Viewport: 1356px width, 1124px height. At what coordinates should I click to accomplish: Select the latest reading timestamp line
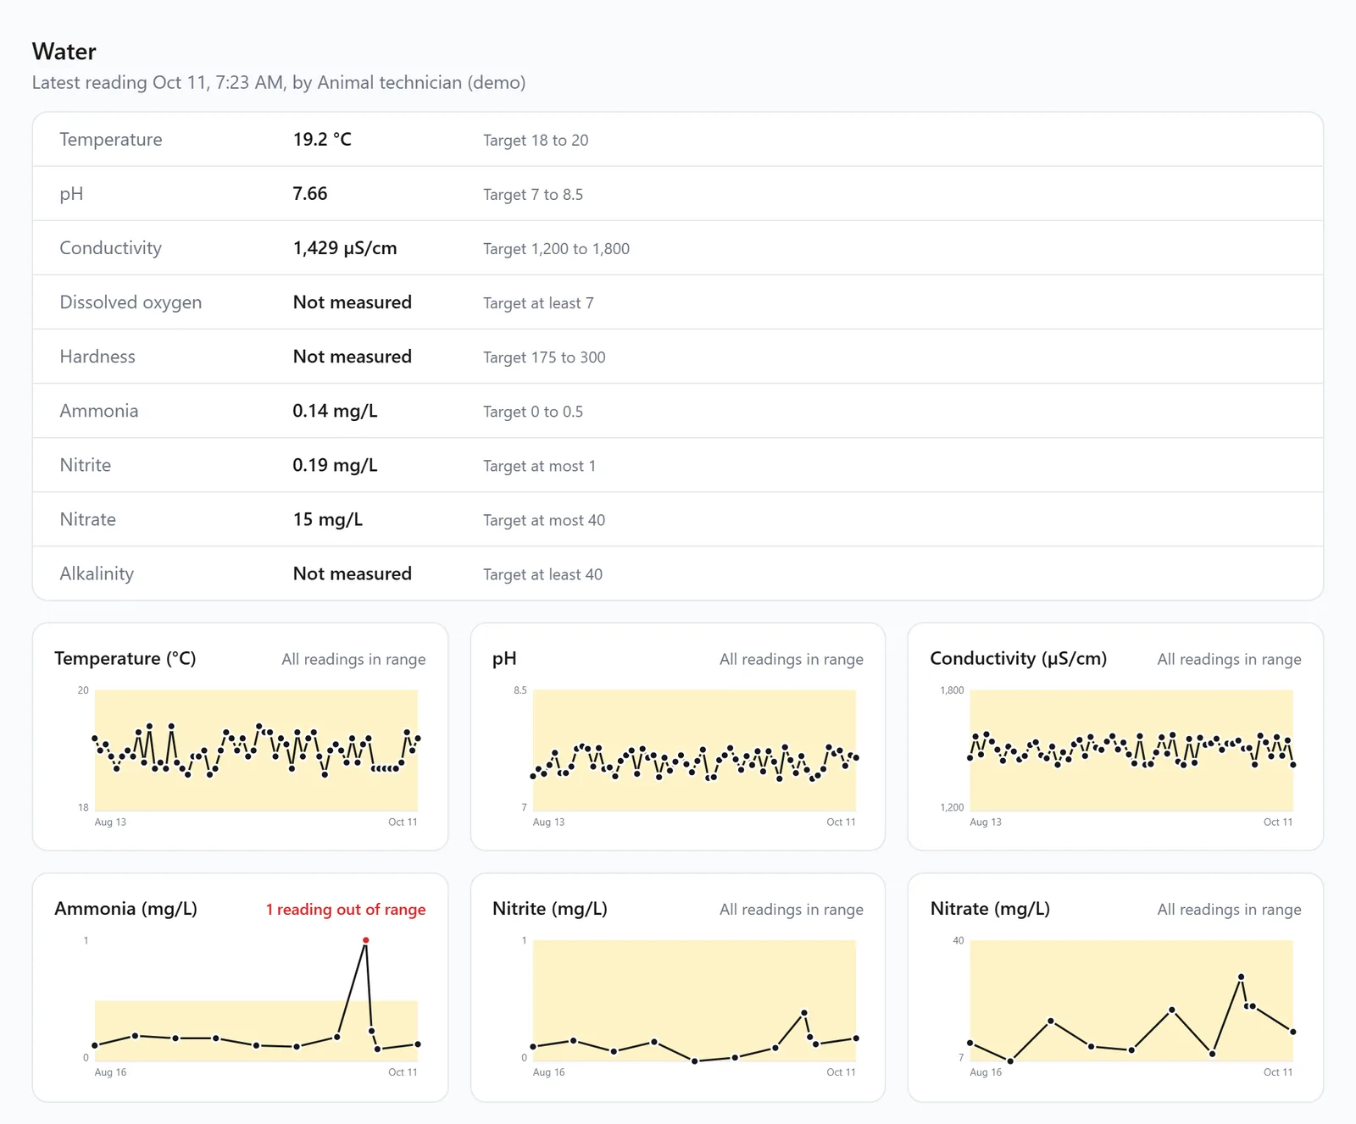click(279, 82)
